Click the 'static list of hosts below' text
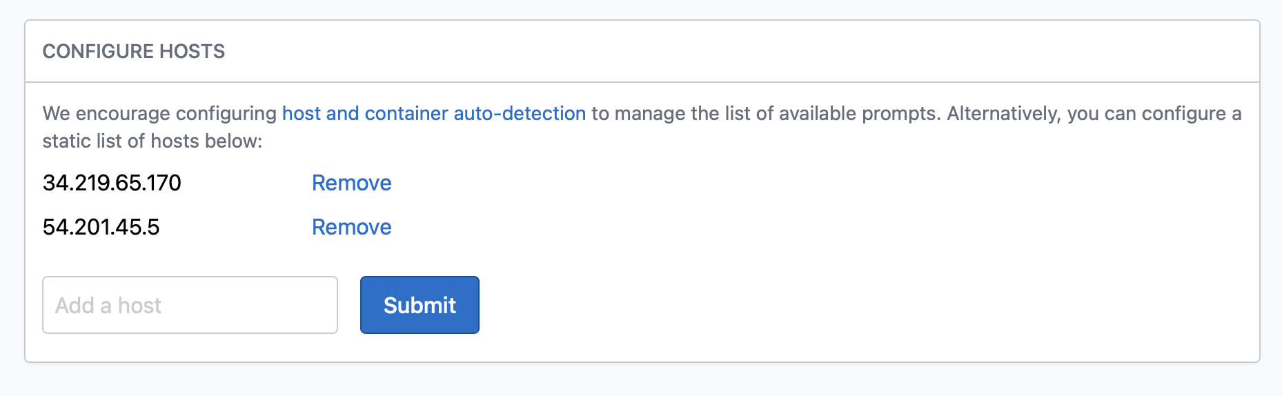 152,141
